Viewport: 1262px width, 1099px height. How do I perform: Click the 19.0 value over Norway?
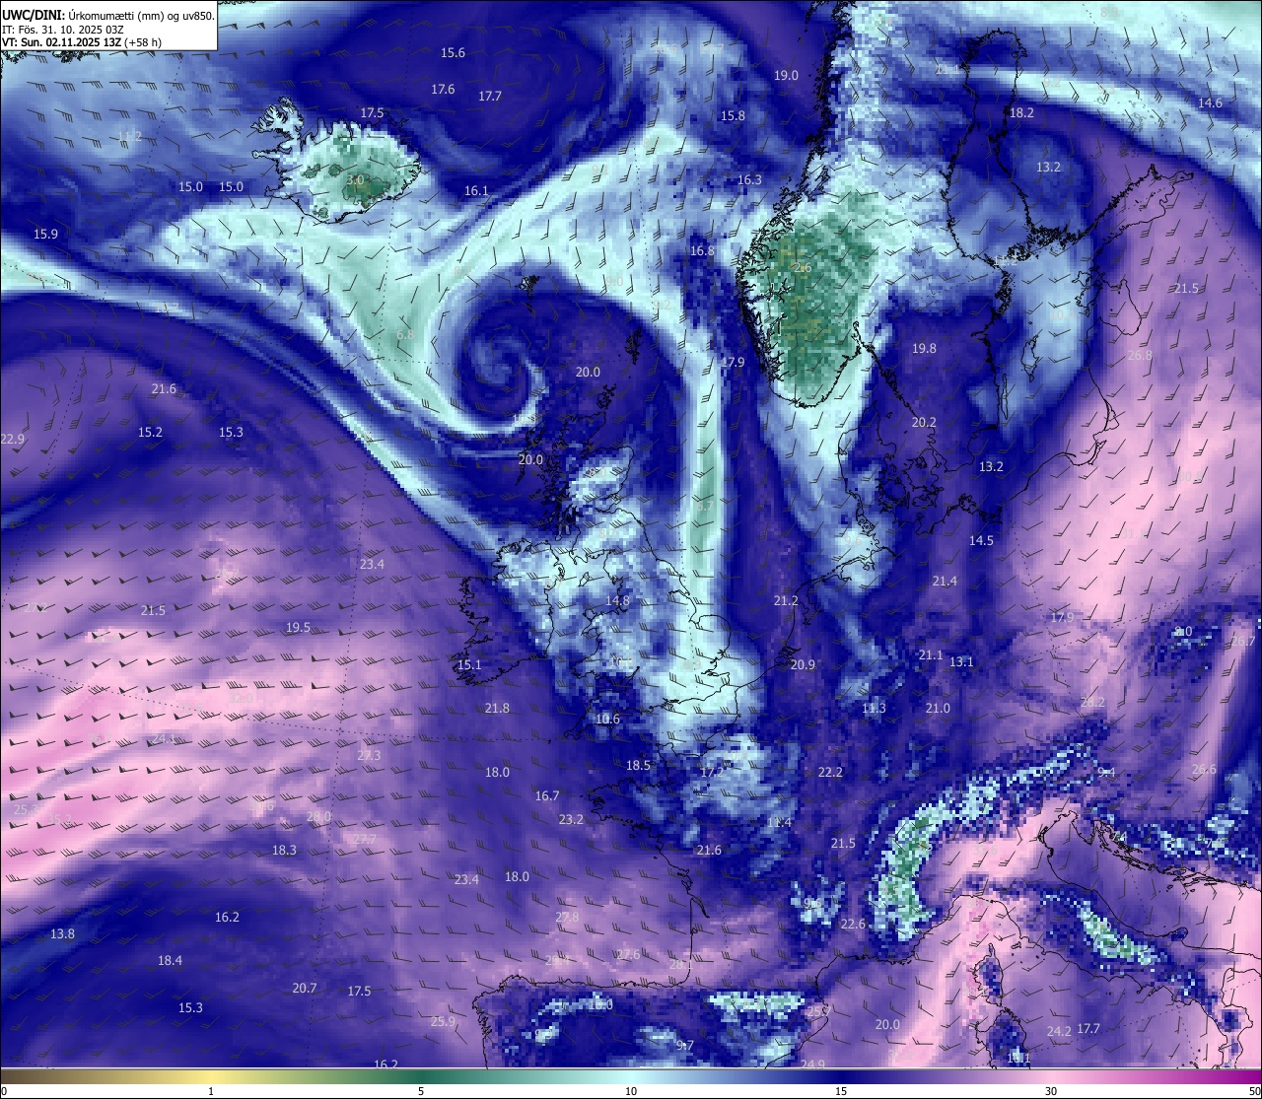click(x=786, y=76)
